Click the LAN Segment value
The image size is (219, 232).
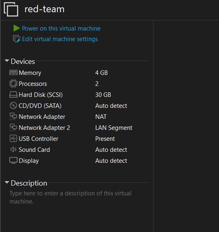[x=114, y=128]
